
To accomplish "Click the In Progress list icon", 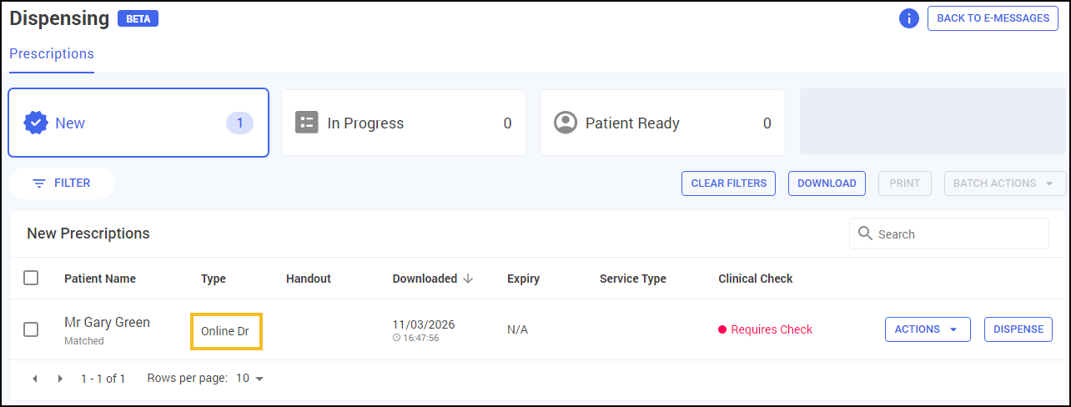I will (307, 123).
